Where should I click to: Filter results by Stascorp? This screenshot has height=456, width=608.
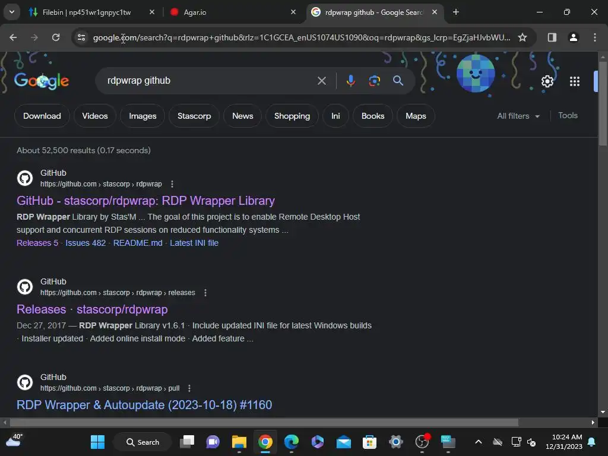(194, 116)
